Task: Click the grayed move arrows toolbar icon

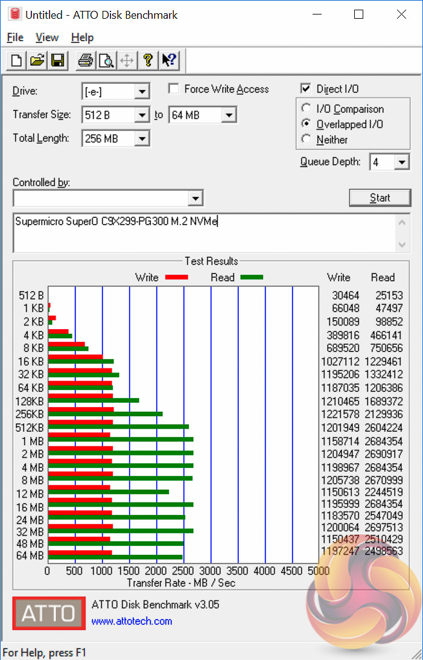Action: pos(127,60)
